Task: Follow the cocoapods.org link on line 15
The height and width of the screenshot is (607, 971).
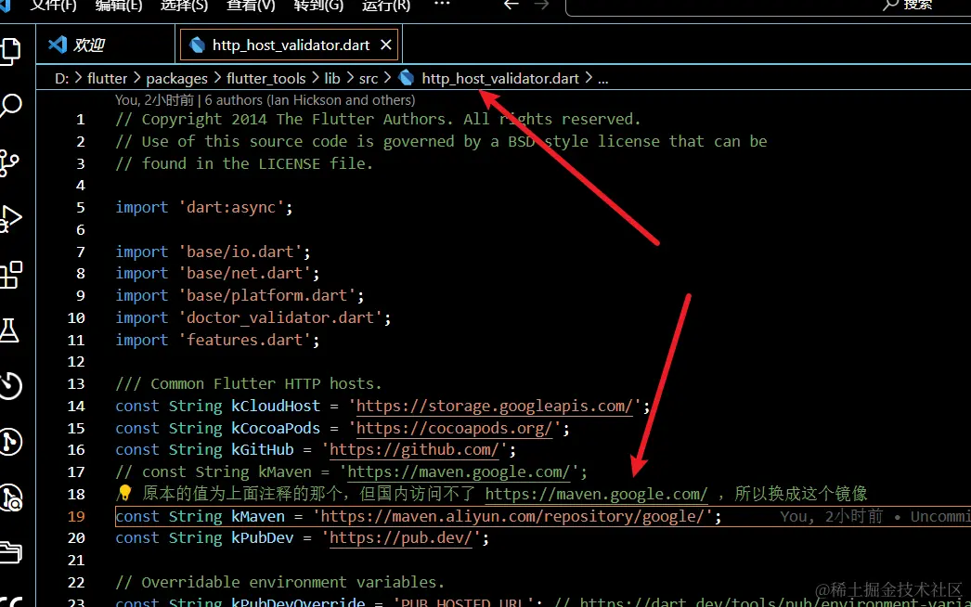Action: pyautogui.click(x=454, y=428)
